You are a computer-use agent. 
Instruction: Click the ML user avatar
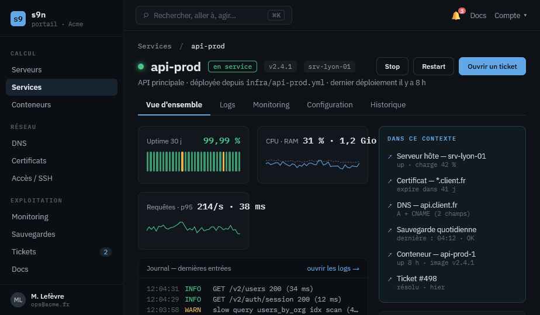click(x=18, y=300)
